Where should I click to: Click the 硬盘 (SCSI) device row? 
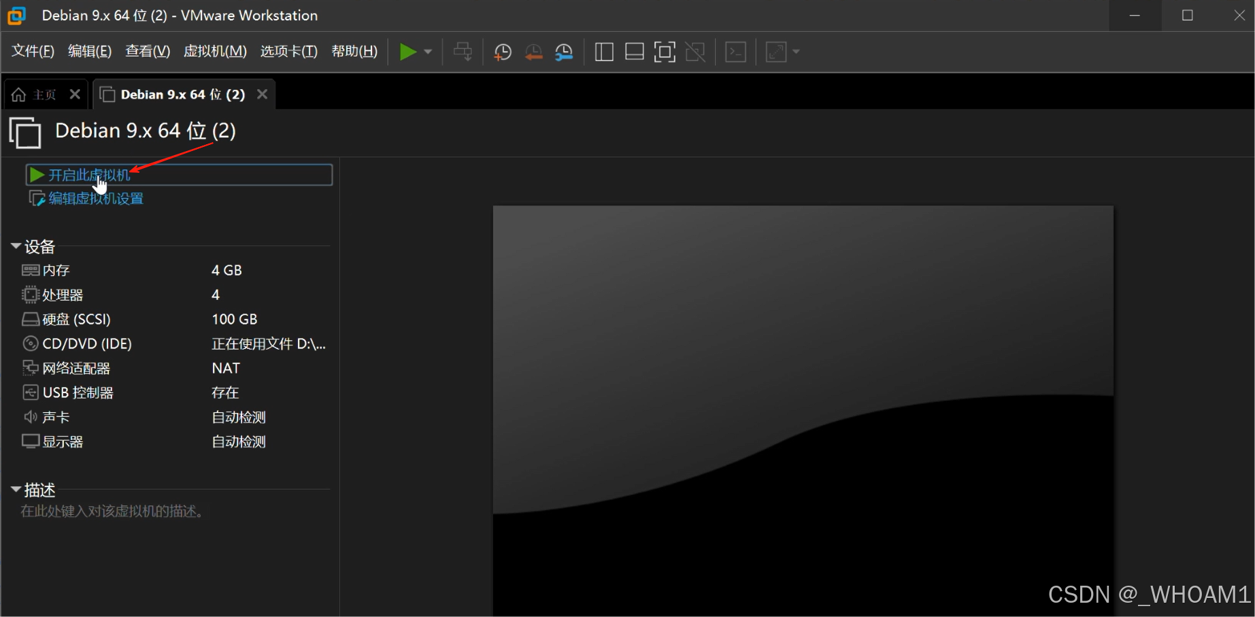[x=173, y=319]
